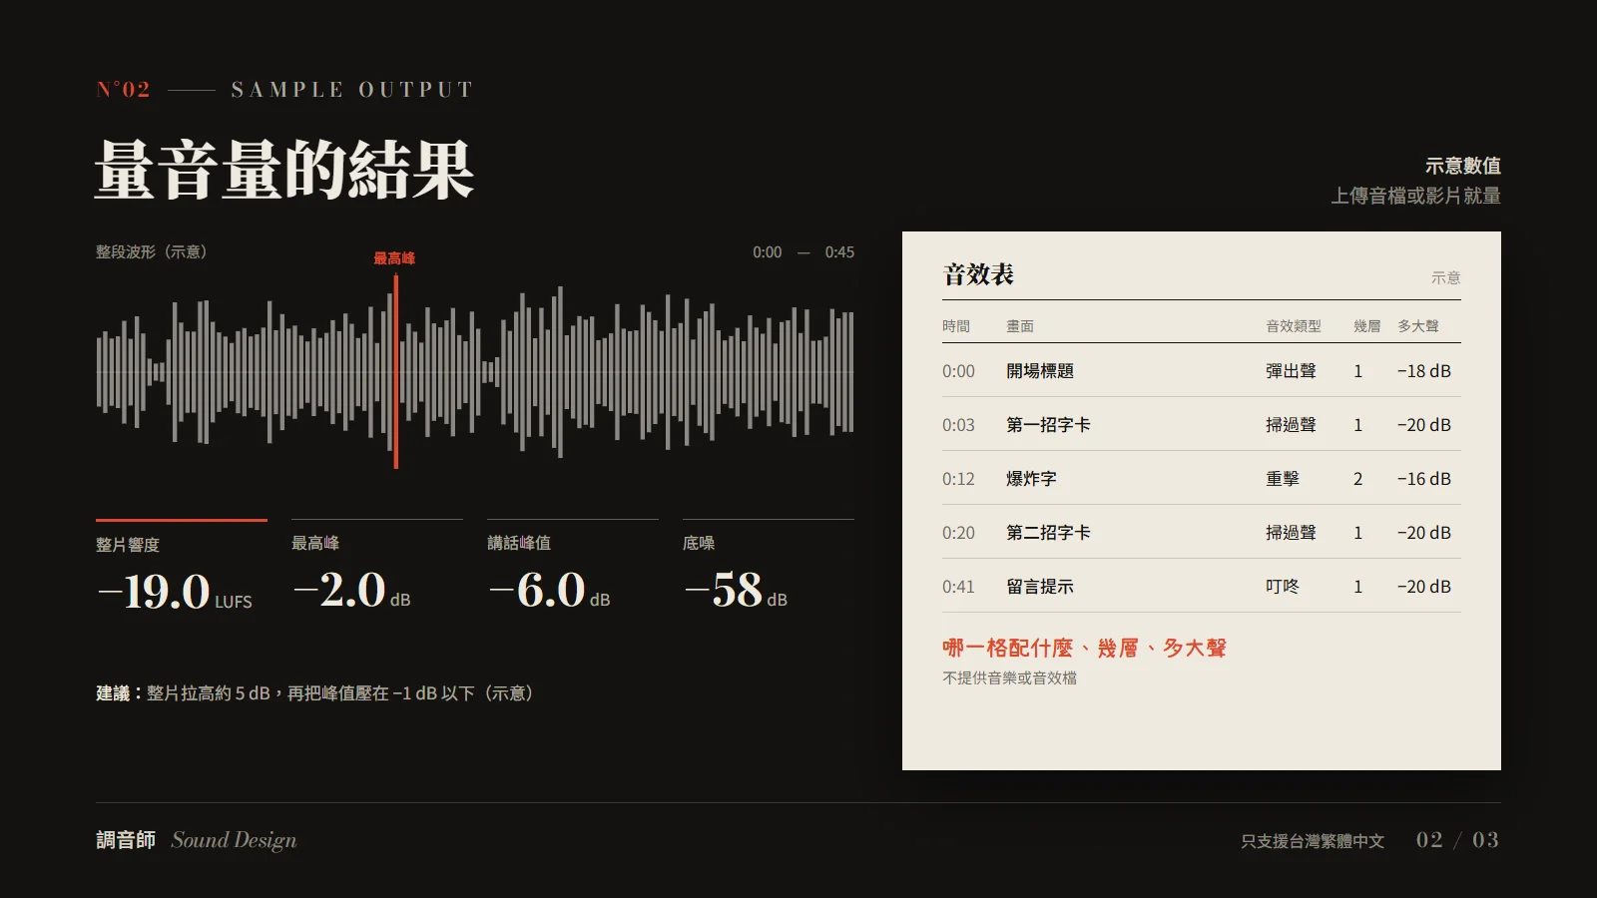Click the −16 dB loudness value
This screenshot has width=1597, height=898.
[x=1423, y=479]
